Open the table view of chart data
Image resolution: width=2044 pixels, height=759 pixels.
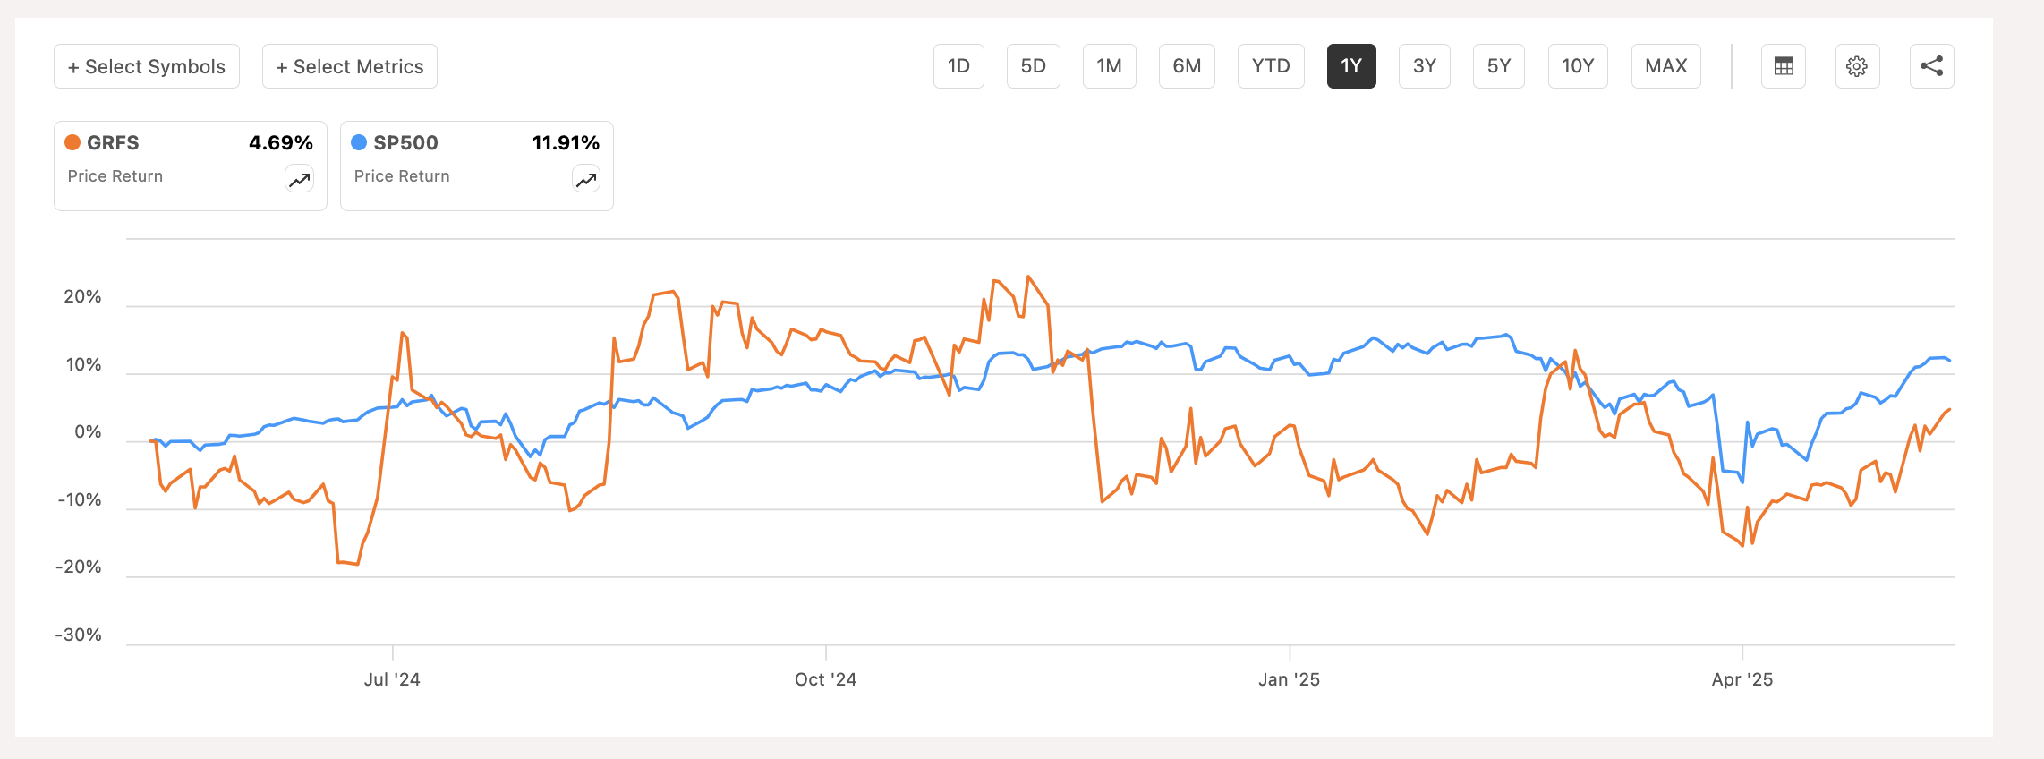point(1783,65)
